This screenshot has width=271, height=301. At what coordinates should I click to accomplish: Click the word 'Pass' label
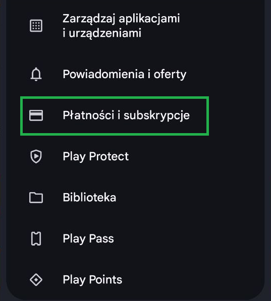101,238
